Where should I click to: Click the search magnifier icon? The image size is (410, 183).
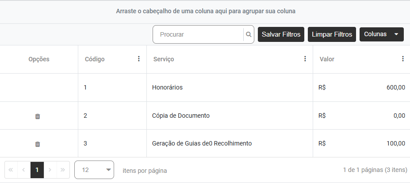(x=249, y=34)
